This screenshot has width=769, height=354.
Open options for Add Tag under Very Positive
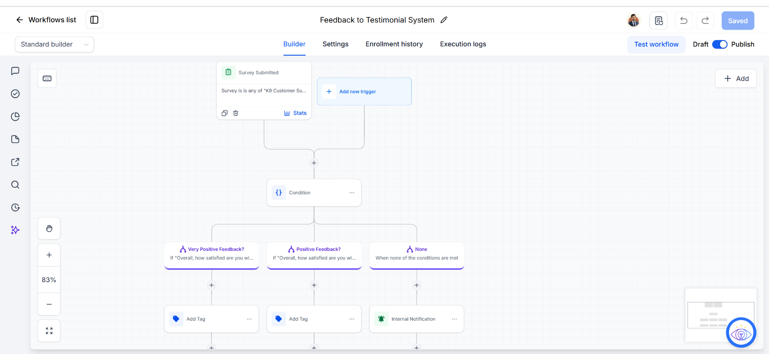pyautogui.click(x=249, y=319)
